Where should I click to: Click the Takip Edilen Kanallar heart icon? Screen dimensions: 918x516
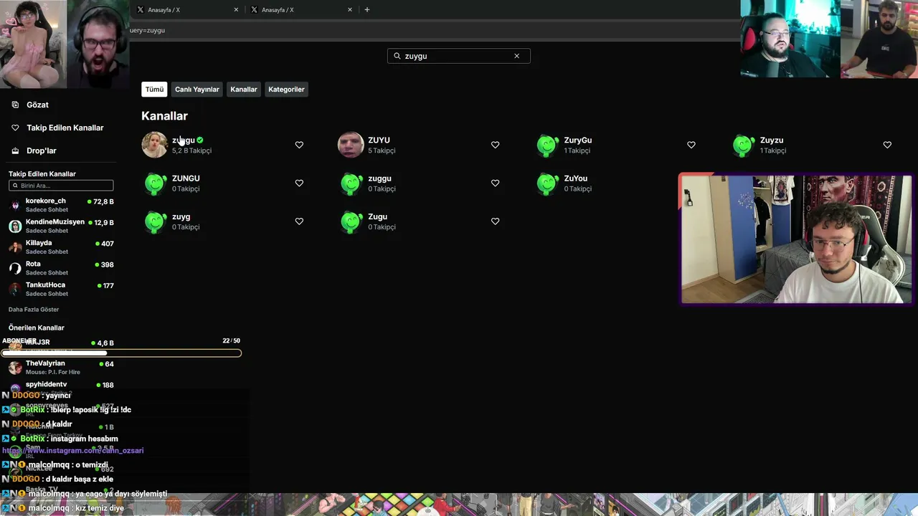click(15, 128)
